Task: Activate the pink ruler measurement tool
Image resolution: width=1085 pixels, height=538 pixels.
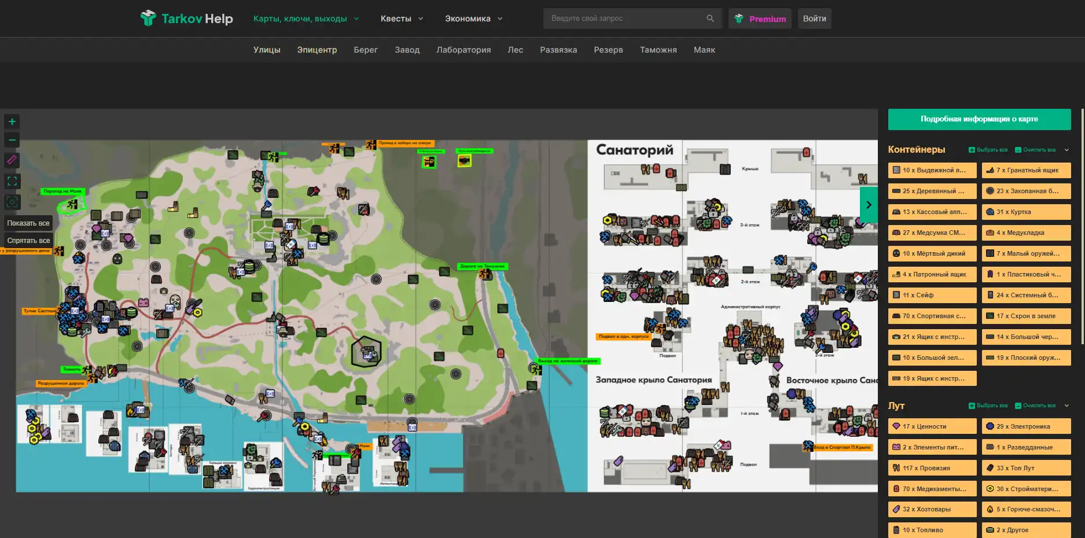Action: tap(12, 160)
